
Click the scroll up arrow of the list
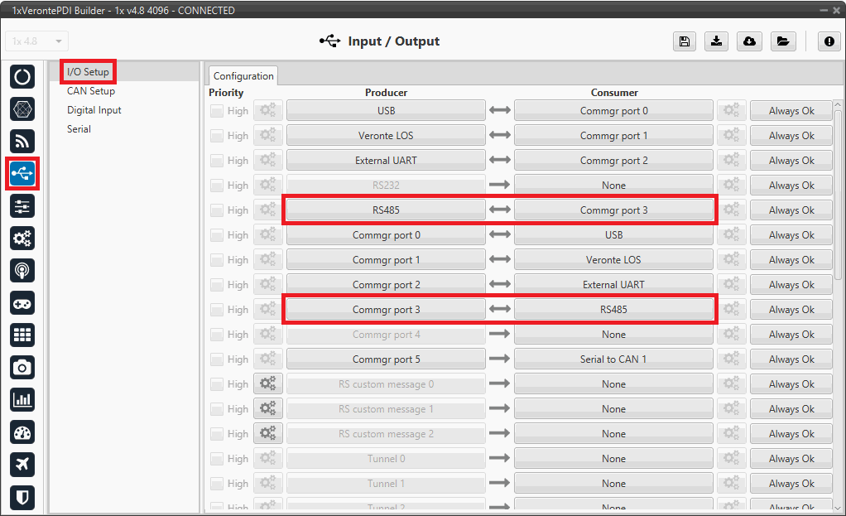(x=839, y=104)
